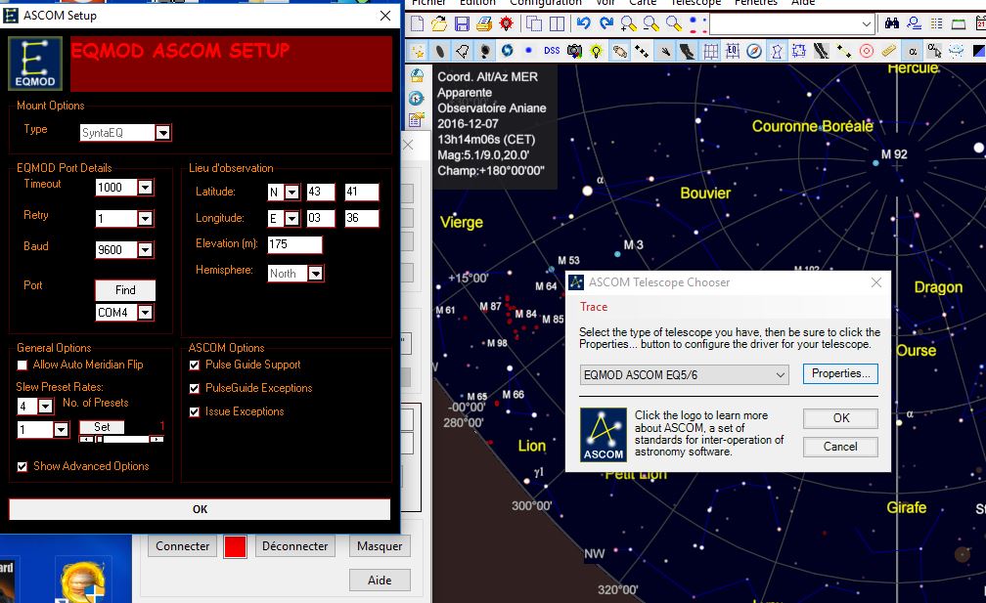Click the EQMOD logo in ASCOM Setup
This screenshot has width=986, height=603.
35,64
